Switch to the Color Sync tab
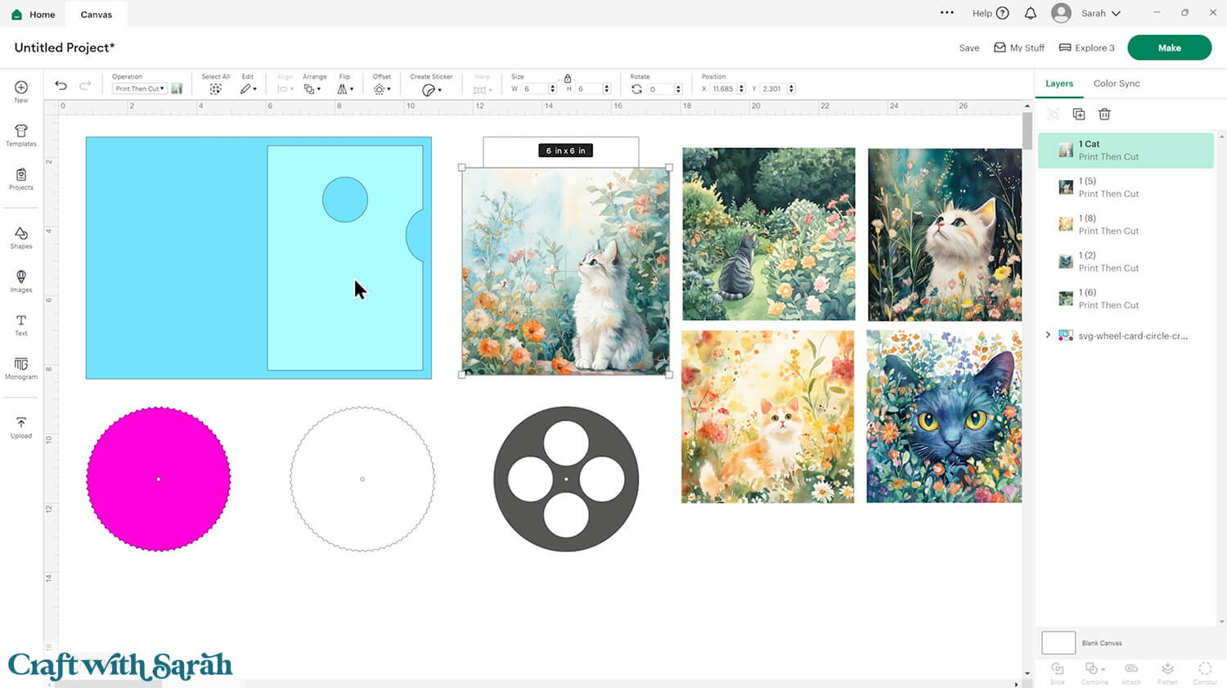The image size is (1227, 688). pos(1116,83)
